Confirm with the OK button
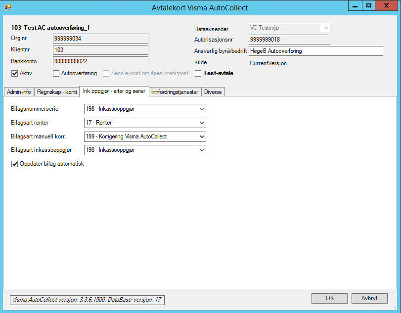Screen dimensions: 401x313 tap(329, 298)
